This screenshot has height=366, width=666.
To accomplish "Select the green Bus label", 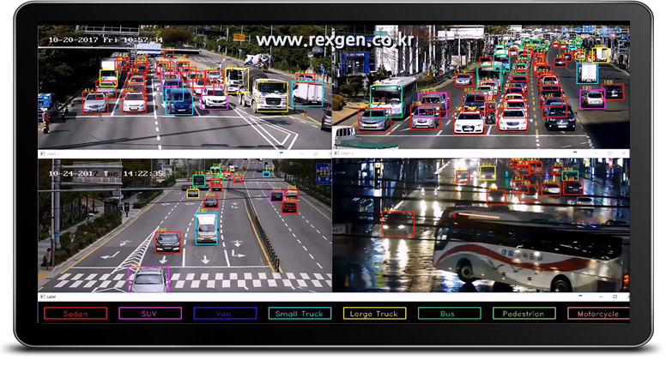I will tap(449, 314).
